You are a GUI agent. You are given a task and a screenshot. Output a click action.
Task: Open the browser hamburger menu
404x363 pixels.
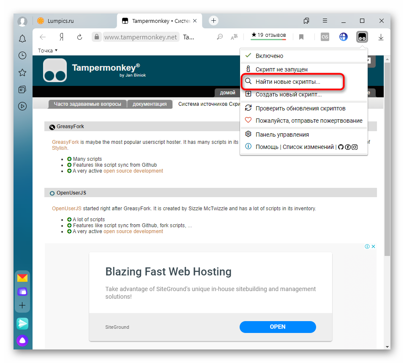point(325,21)
